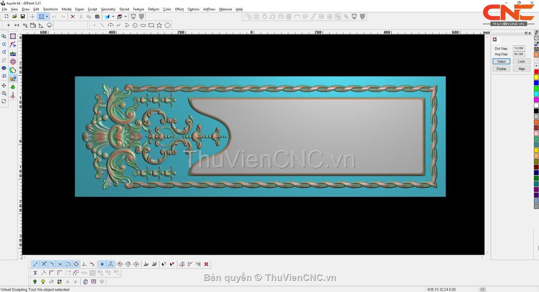Select the pan move arrows tool
This screenshot has width=539, height=292.
[4, 85]
